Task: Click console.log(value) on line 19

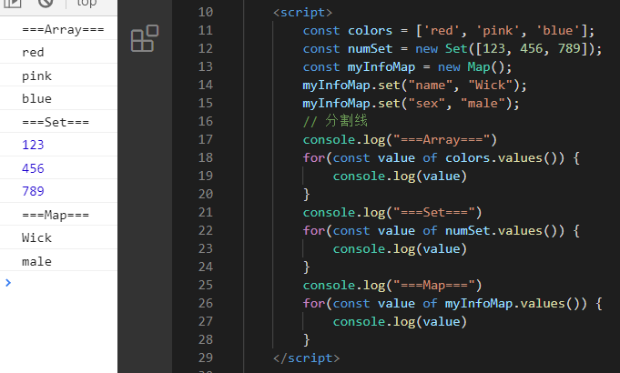Action: (x=400, y=176)
